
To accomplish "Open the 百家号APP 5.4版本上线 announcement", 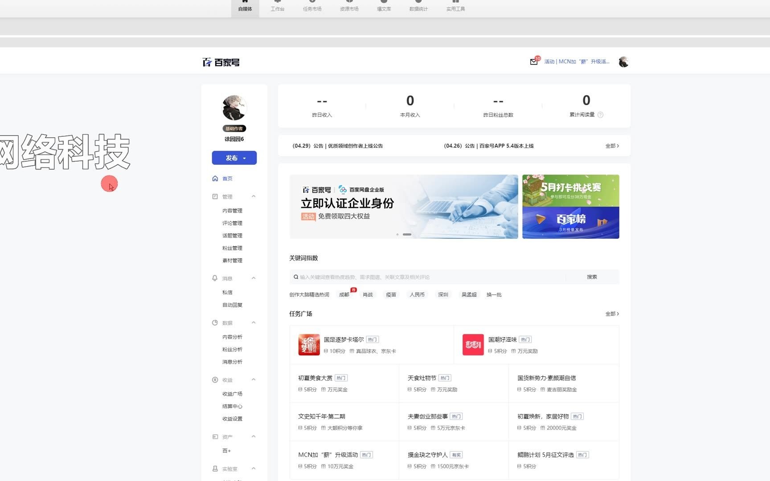I will pyautogui.click(x=488, y=146).
